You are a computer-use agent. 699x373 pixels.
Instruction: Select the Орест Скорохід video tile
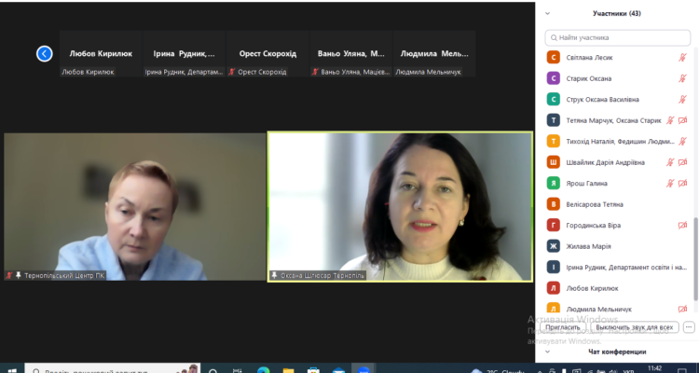tap(267, 53)
